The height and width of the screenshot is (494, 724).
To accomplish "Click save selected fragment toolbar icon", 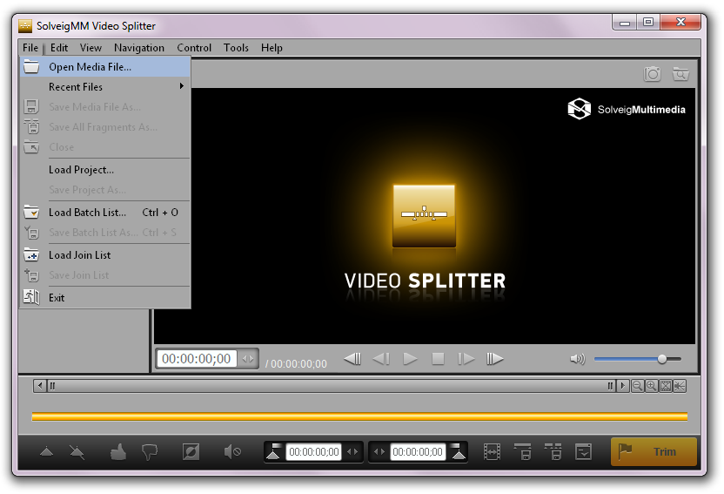I will tap(523, 451).
